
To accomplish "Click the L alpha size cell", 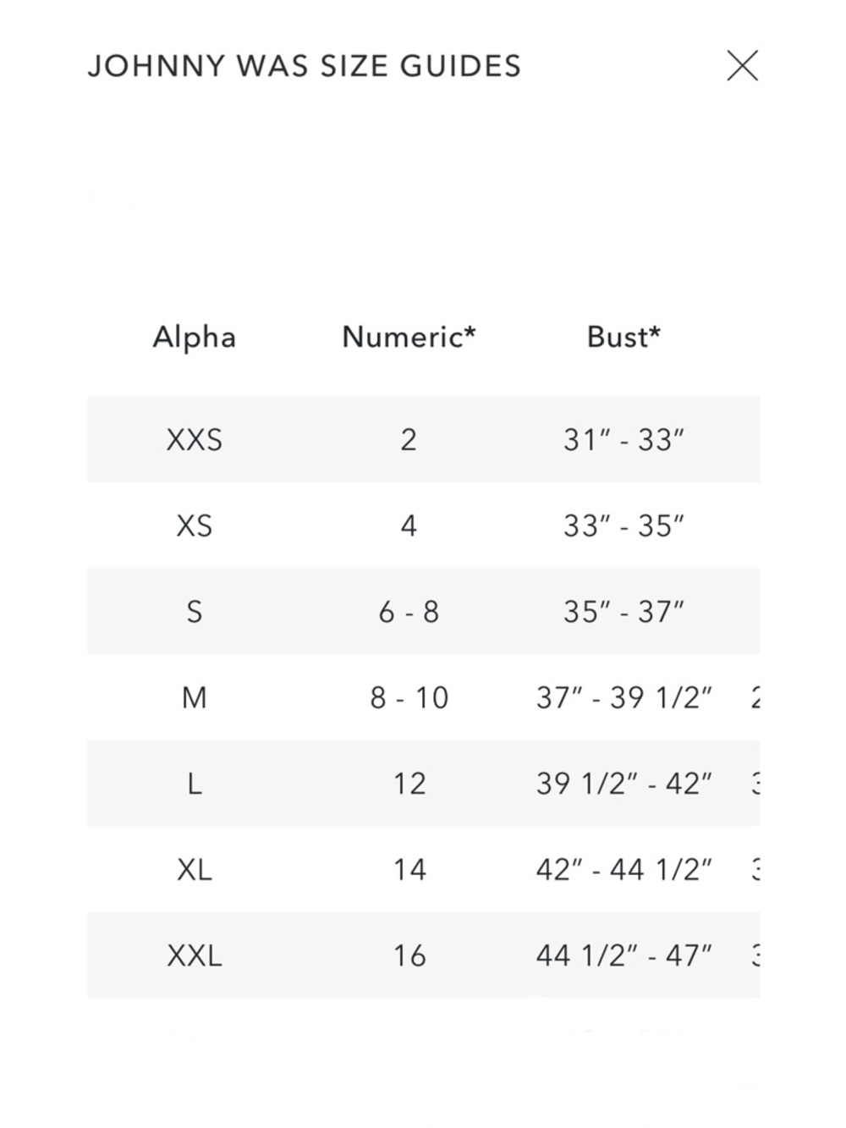I will pos(195,784).
